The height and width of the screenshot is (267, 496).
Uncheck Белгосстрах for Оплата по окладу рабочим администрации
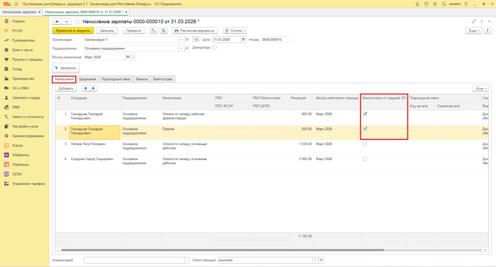365,114
